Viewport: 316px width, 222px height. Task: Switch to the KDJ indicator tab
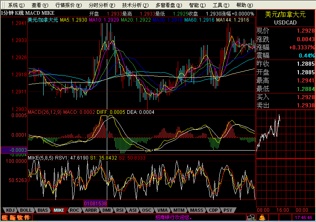point(10,210)
